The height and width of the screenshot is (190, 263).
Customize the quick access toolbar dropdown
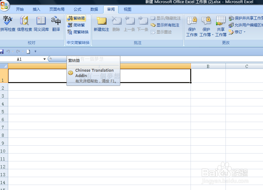click(x=35, y=52)
